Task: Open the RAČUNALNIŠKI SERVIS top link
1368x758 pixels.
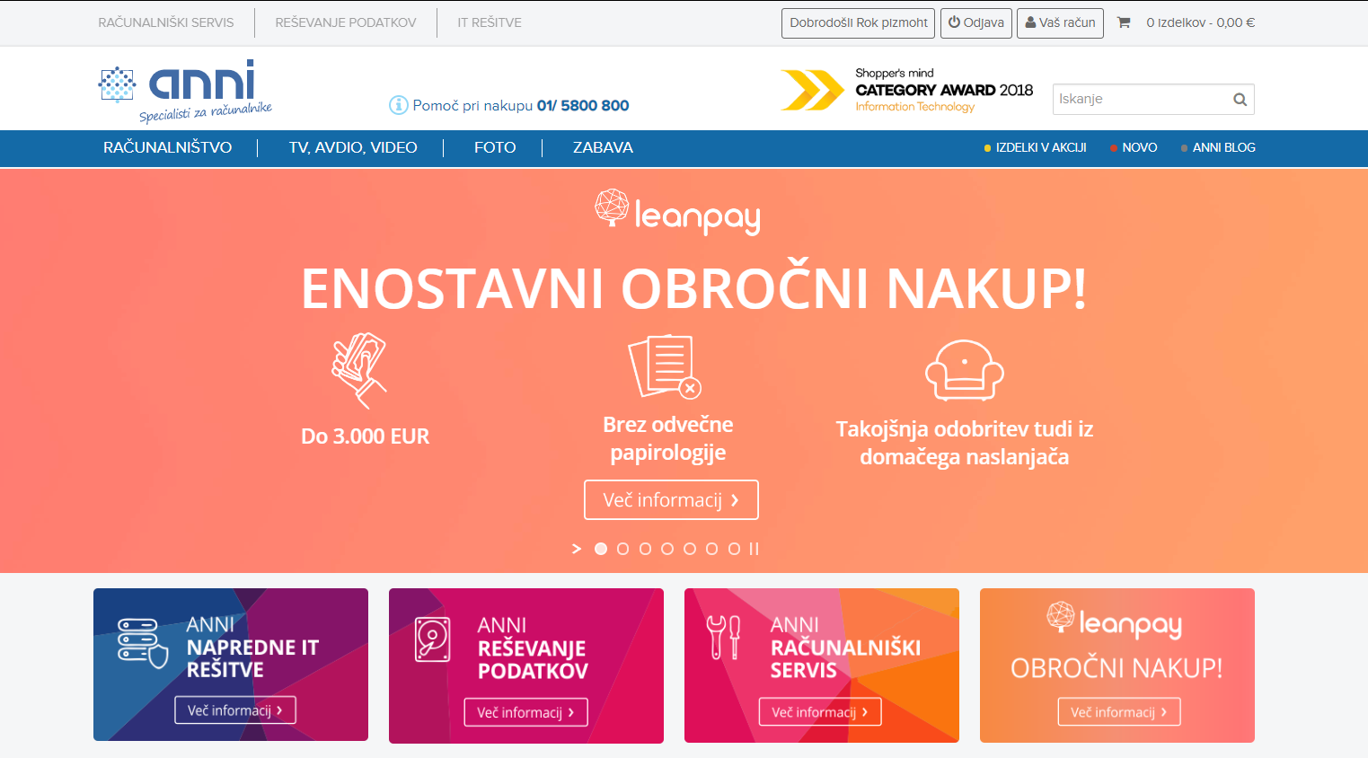Action: [x=166, y=22]
